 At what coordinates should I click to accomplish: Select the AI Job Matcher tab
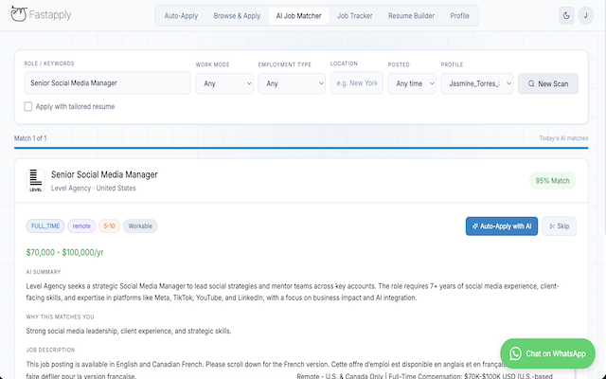pyautogui.click(x=298, y=16)
